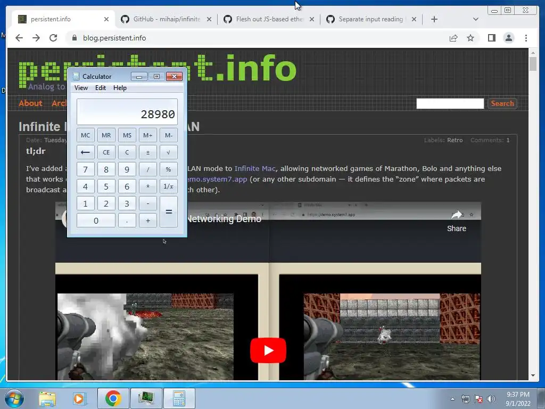Click the calculator display showing 28980
The height and width of the screenshot is (409, 545).
point(127,112)
